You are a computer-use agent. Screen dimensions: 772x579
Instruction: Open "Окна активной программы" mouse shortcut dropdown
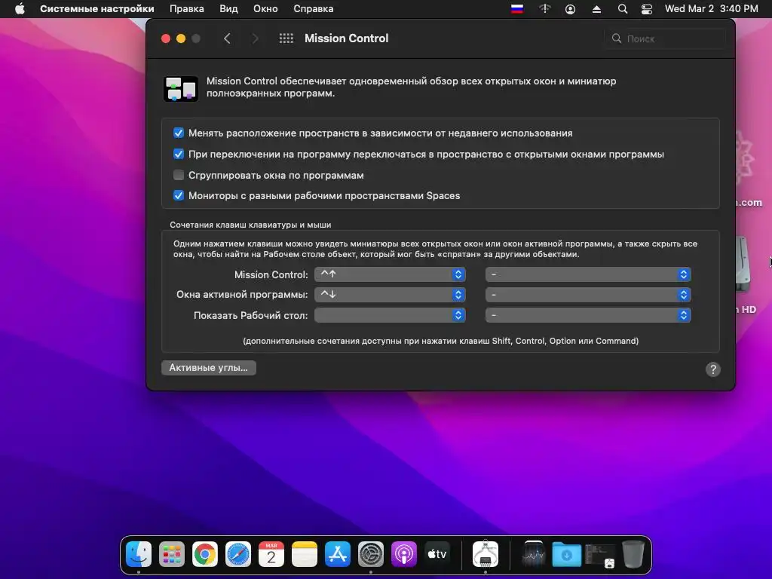[588, 295]
